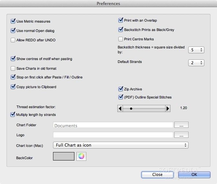Uncheck Copy picture to Clipboard
The width and height of the screenshot is (217, 184).
(x=13, y=87)
